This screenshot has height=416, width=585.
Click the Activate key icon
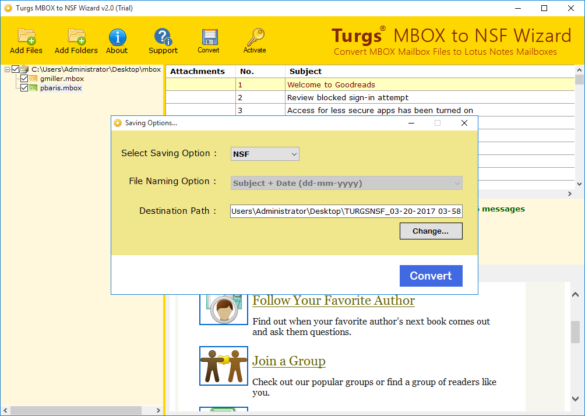255,37
